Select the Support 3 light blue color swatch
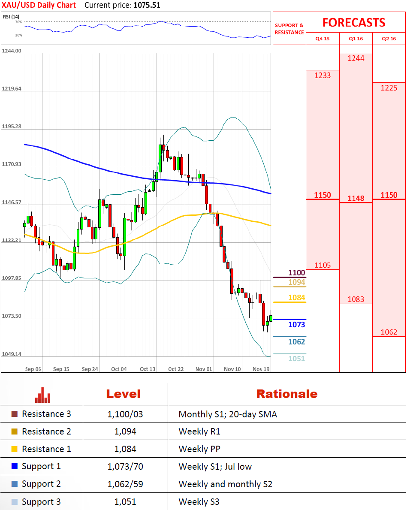Screen dimensions: 410x510 tap(14, 501)
